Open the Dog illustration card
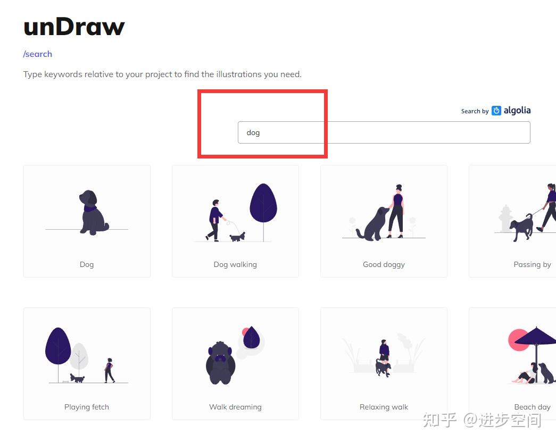Image resolution: width=556 pixels, height=443 pixels. [x=87, y=221]
